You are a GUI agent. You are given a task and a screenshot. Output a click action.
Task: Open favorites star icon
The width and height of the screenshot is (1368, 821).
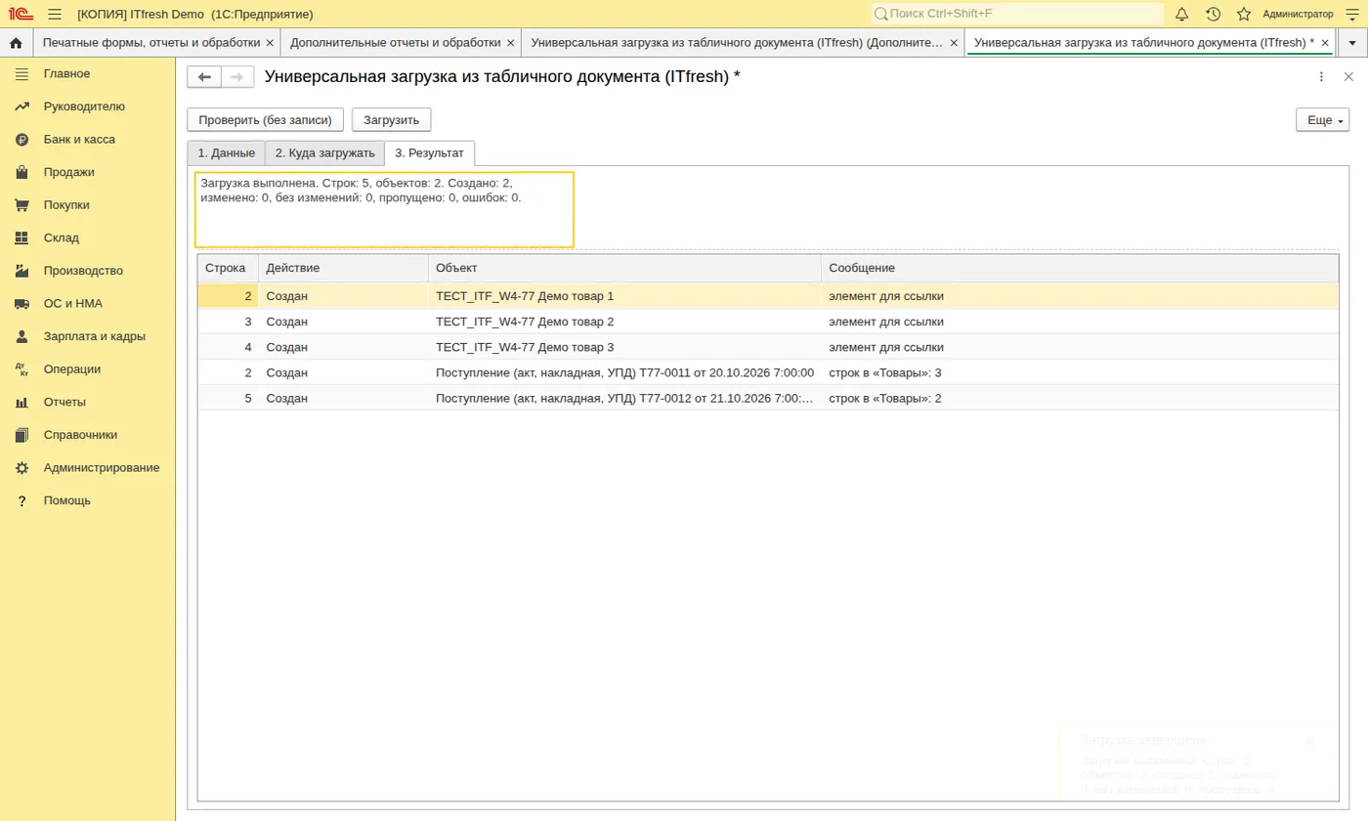pyautogui.click(x=1244, y=14)
